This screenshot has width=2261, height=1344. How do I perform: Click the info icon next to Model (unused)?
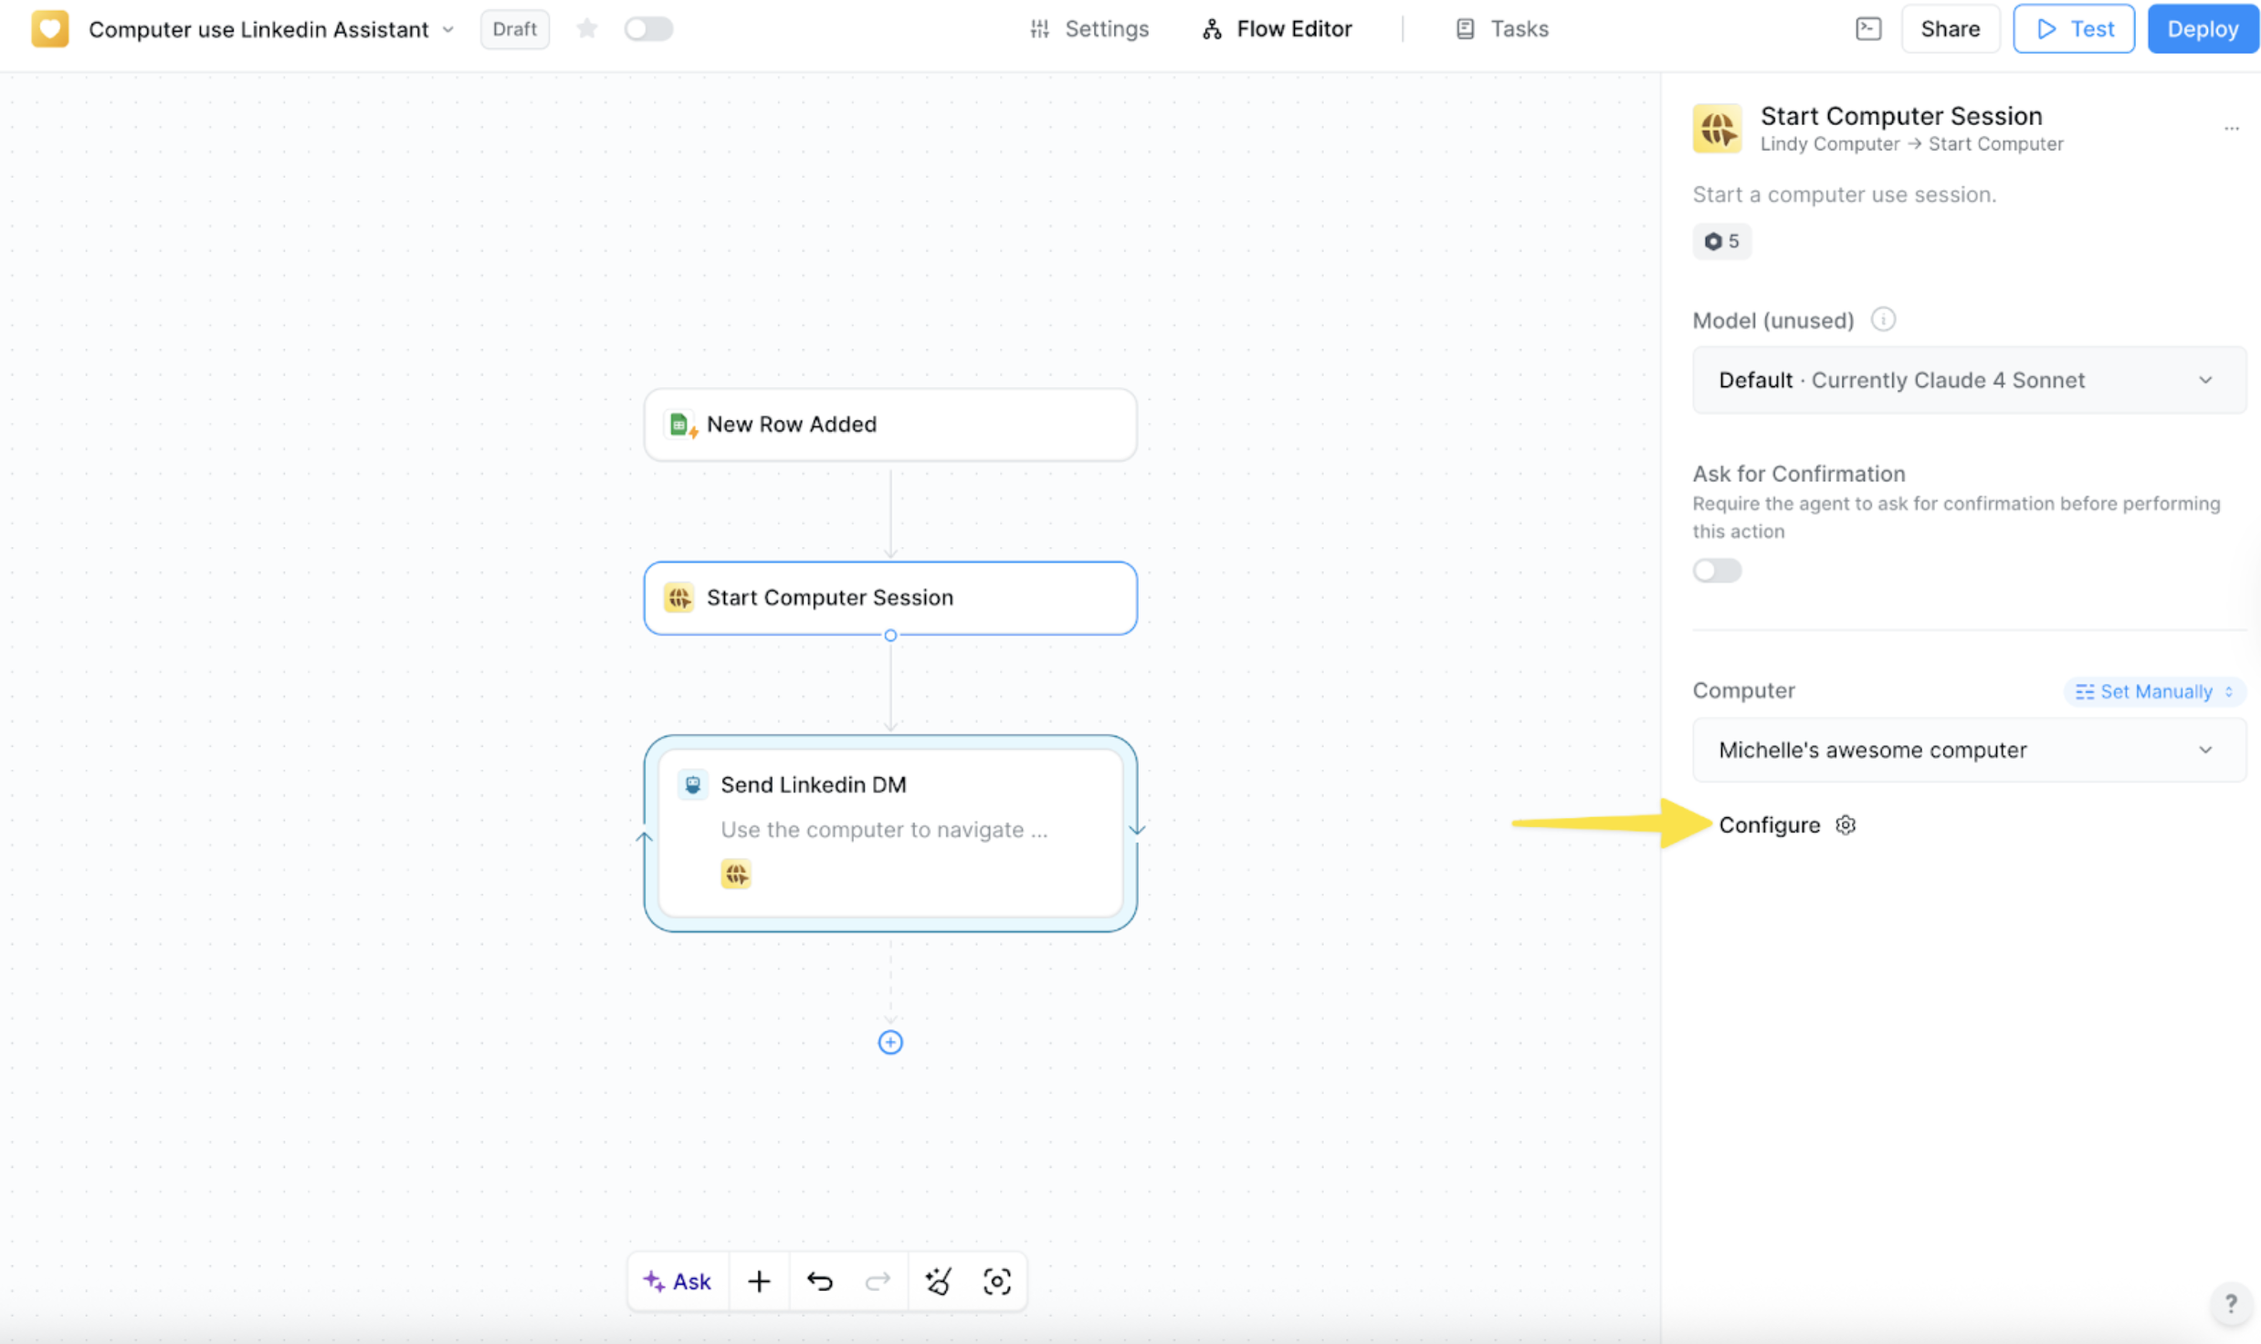click(x=1885, y=320)
